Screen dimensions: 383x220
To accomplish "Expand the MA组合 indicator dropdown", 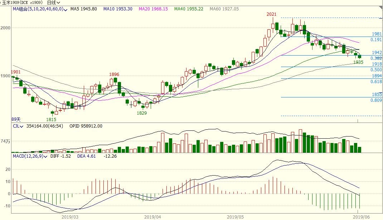I will tap(65, 9).
